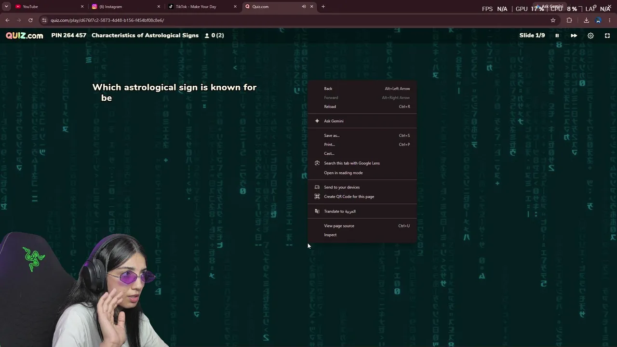Choose Send to your devices
This screenshot has width=617, height=347.
(362, 187)
